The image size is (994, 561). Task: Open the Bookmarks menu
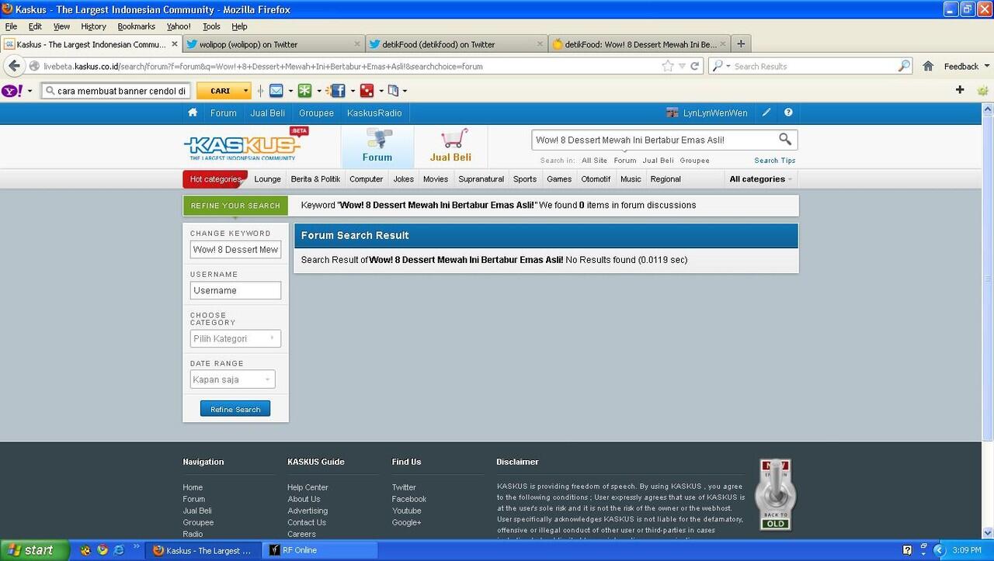(136, 26)
